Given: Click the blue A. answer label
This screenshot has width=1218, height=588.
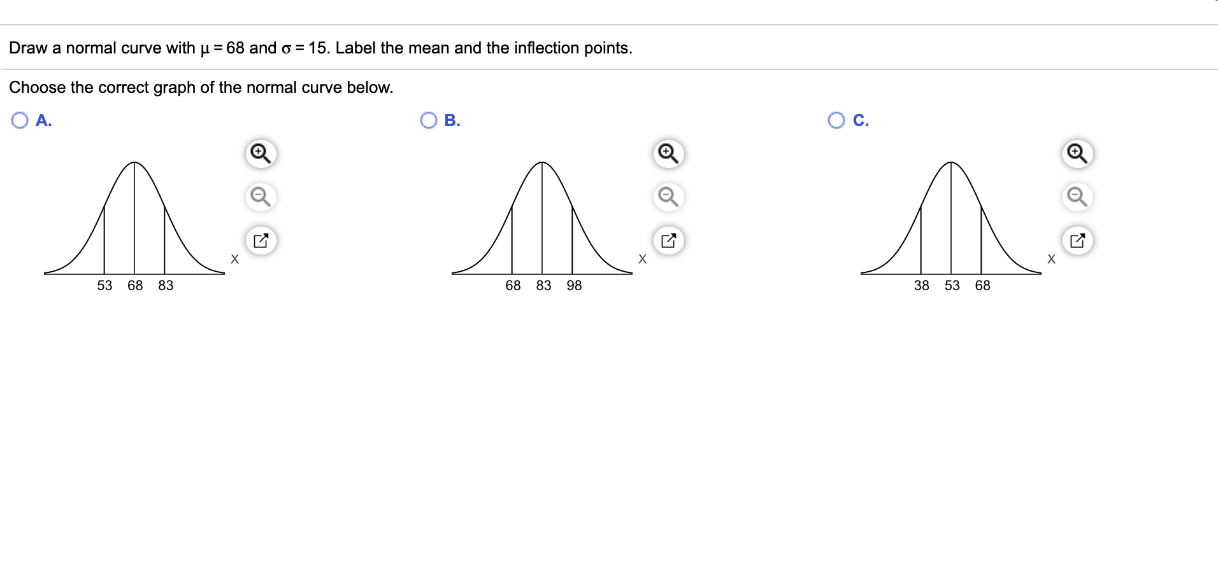Looking at the screenshot, I should 42,120.
